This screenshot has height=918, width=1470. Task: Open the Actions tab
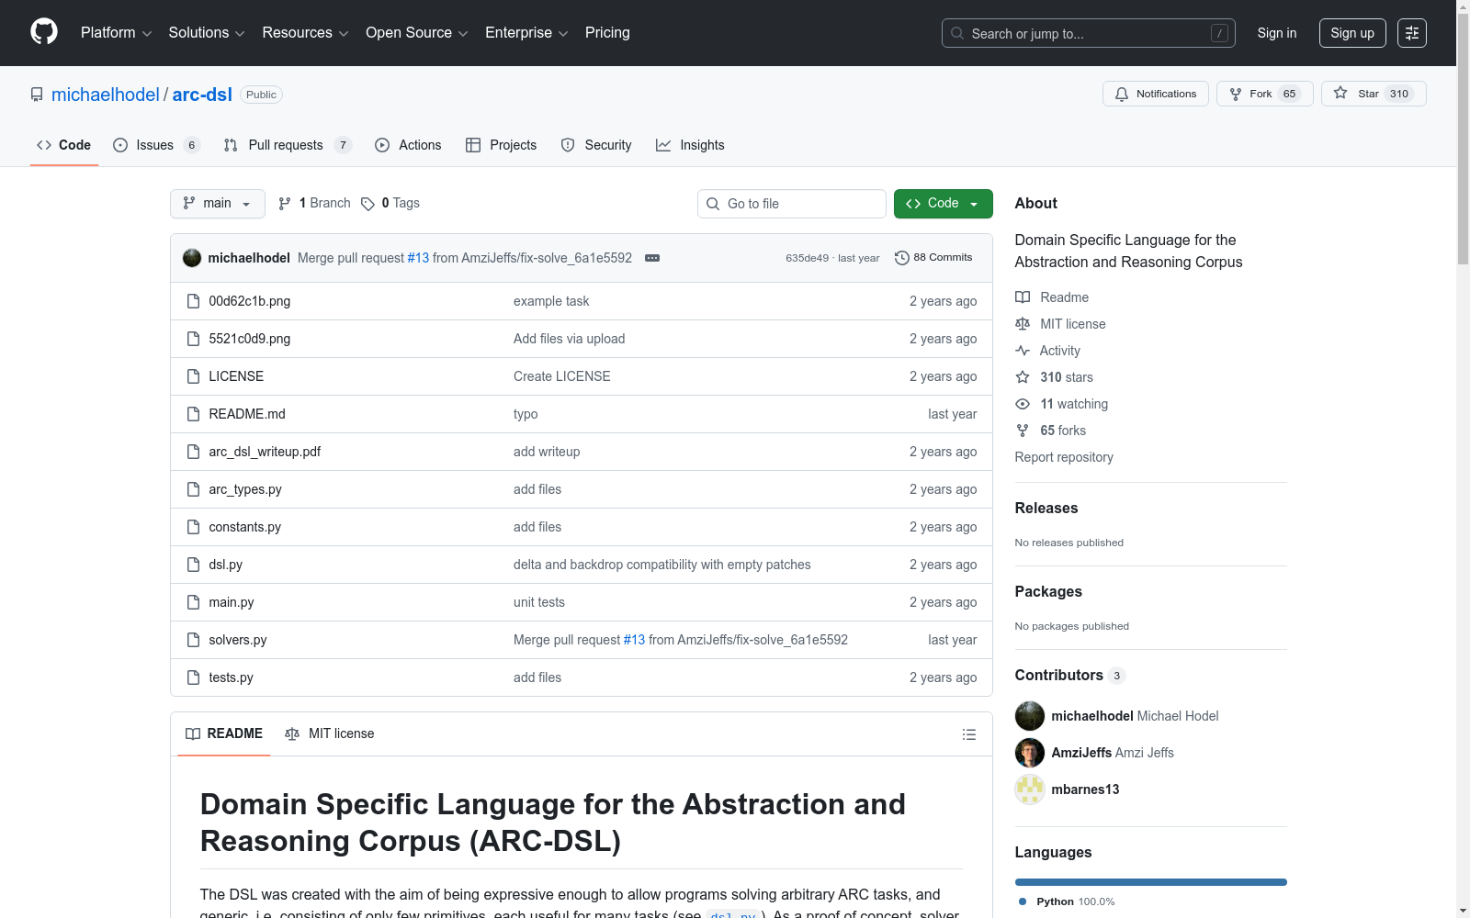point(409,145)
